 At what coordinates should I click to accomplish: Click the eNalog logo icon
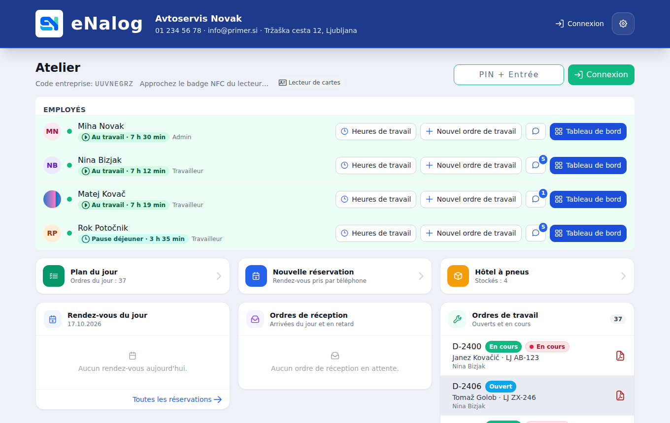click(x=49, y=24)
